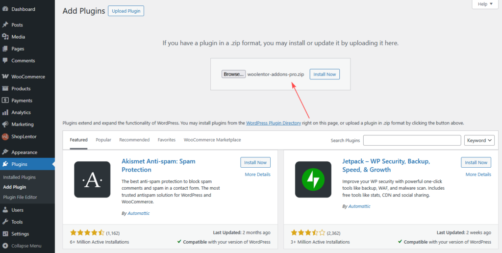Click the Upload Plugin button
Image resolution: width=502 pixels, height=253 pixels.
pos(126,11)
